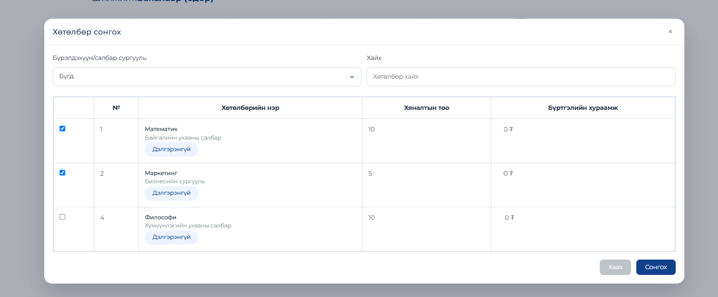Image resolution: width=718 pixels, height=297 pixels.
Task: Click the Хаах cancel button
Action: tap(615, 267)
